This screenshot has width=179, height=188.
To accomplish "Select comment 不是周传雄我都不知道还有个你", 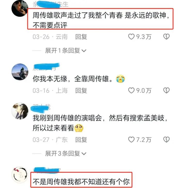I will click(81, 182).
